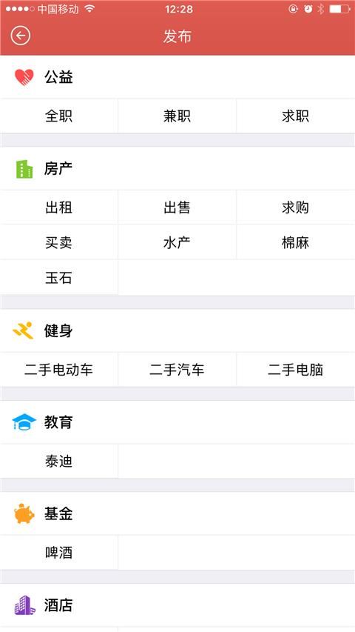
Task: Tap the red heart 公益 icon
Action: (24, 77)
